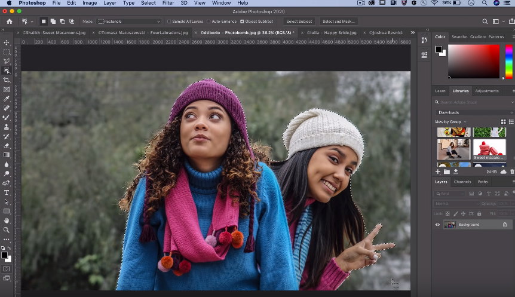Select the Hand tool

coord(7,221)
